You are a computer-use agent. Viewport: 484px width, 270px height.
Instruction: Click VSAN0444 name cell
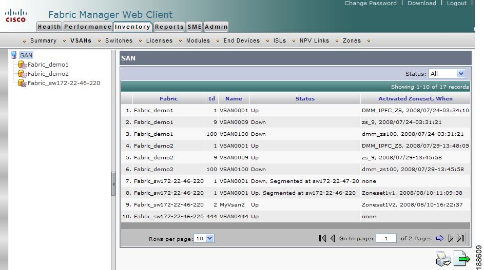[x=234, y=216]
